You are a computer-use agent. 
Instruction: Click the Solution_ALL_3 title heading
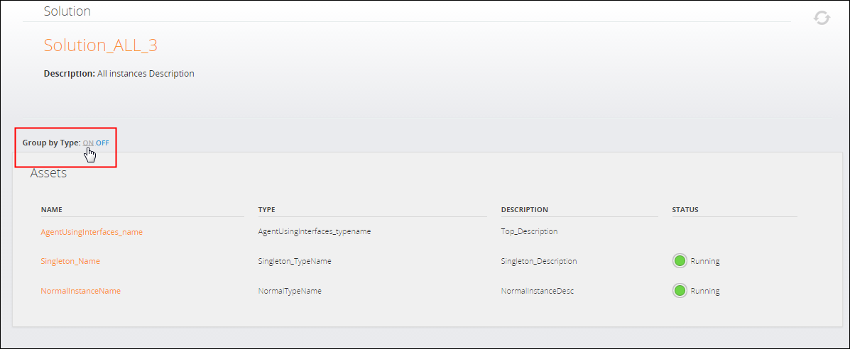[x=100, y=45]
